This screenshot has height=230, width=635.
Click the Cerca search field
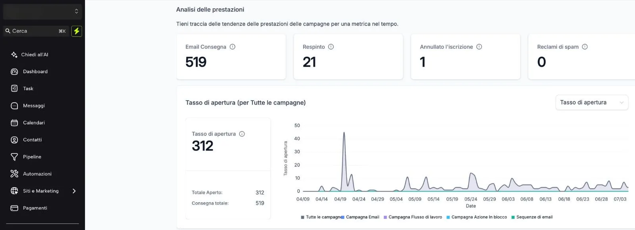36,31
